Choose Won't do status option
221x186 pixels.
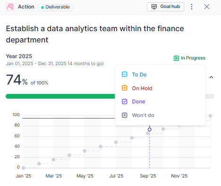click(160, 115)
